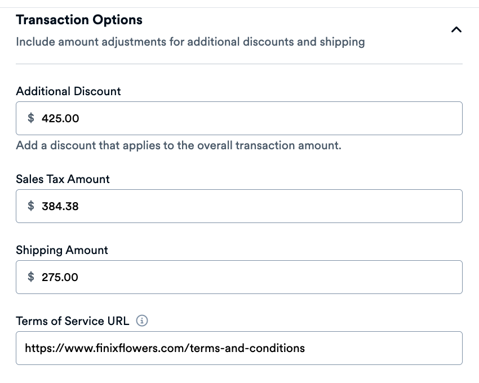Click the Transaction Options heading
The height and width of the screenshot is (383, 479).
point(79,19)
